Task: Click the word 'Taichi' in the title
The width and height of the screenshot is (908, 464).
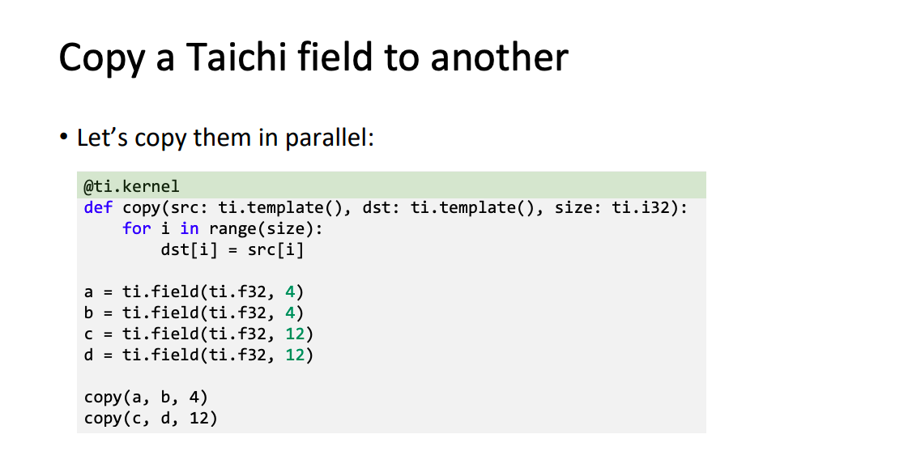Action: 237,57
